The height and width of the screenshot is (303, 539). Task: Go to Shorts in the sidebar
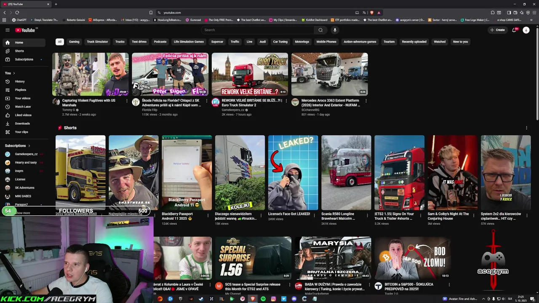(x=24, y=51)
